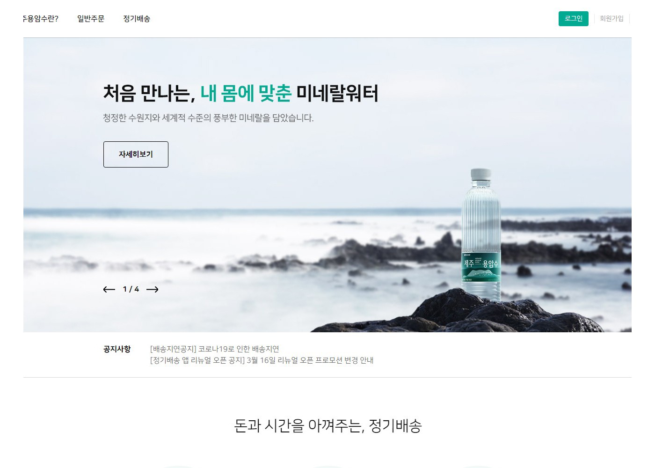Screen dimensions: 655x468
Task: Open the 일반주문 menu
Action: click(91, 19)
